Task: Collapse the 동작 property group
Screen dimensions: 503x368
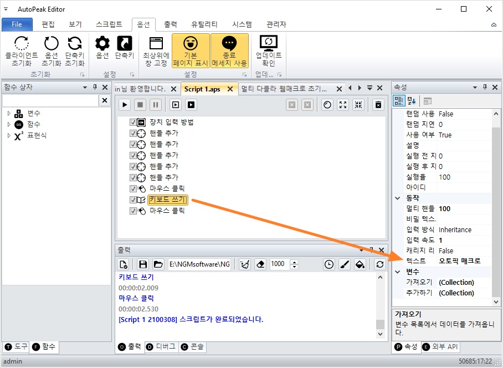Action: tap(397, 198)
